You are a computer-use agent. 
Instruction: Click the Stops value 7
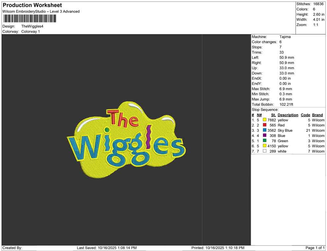tap(280, 47)
